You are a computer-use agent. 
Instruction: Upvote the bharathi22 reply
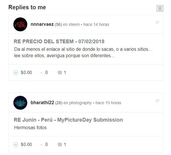pyautogui.click(x=16, y=145)
